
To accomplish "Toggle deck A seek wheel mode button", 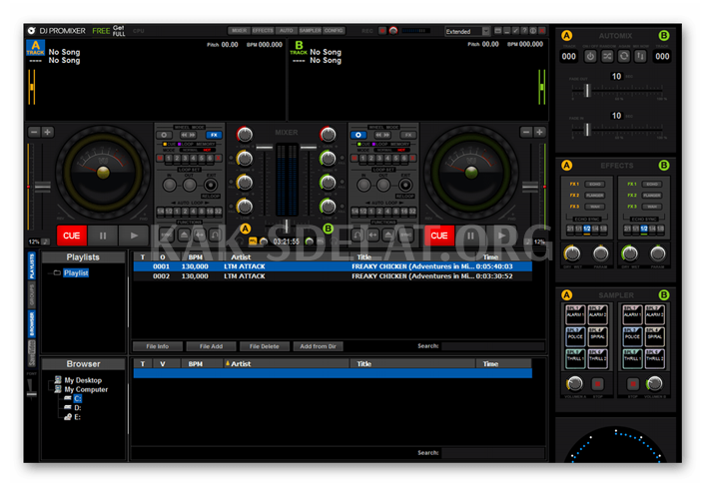I will (189, 135).
